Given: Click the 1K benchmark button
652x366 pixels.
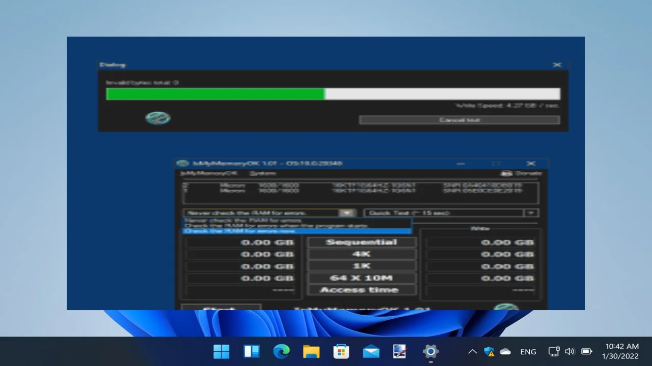Looking at the screenshot, I should pos(362,266).
